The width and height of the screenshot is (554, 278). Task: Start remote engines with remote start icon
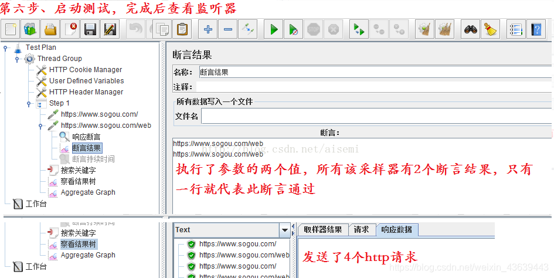pyautogui.click(x=359, y=29)
